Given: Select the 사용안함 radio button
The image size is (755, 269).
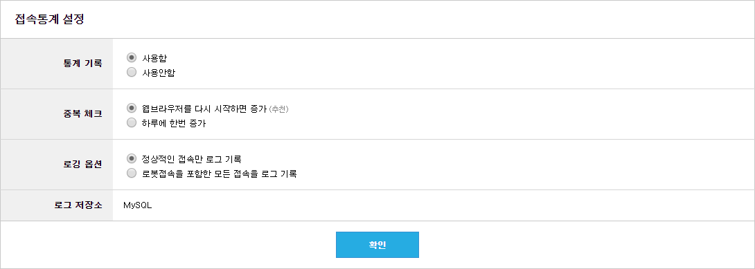Looking at the screenshot, I should point(132,73).
